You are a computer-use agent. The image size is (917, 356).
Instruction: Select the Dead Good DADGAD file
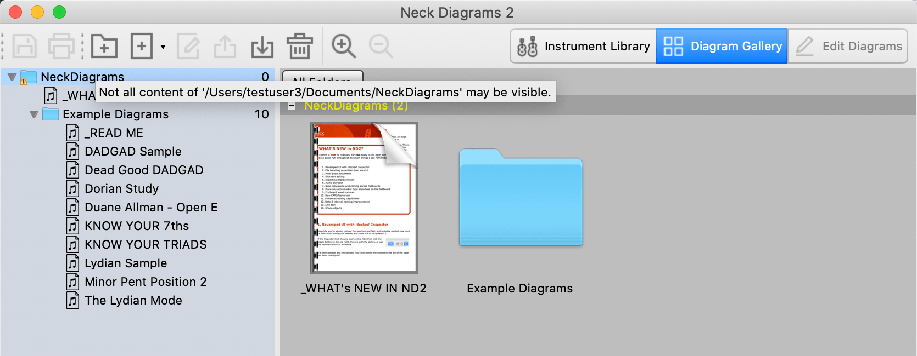(137, 170)
